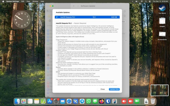Open Mail from the dock

pyautogui.click(x=63, y=101)
